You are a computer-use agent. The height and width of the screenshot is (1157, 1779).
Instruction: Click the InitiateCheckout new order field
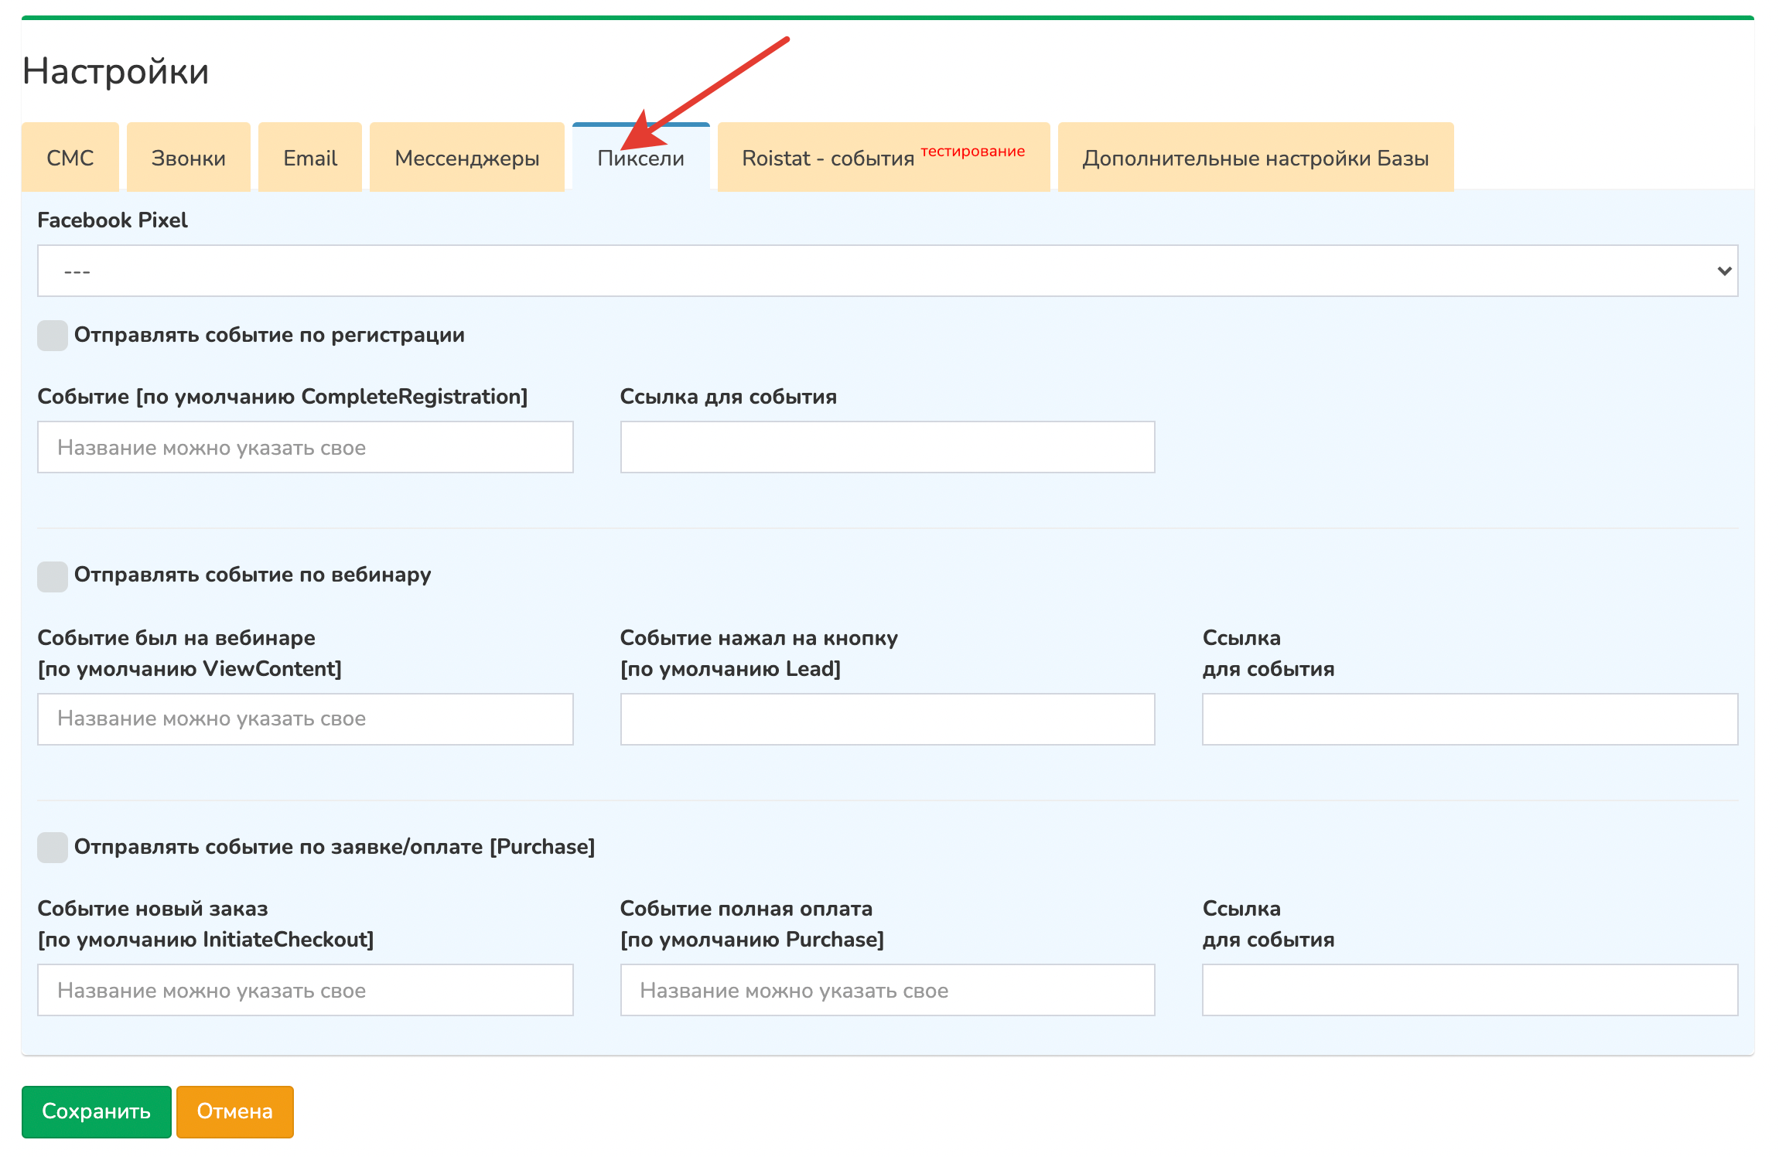click(305, 990)
